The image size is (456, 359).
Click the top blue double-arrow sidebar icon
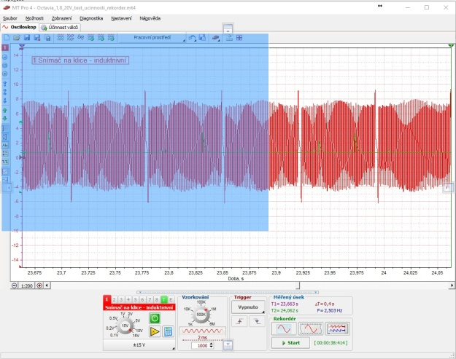pyautogui.click(x=5, y=84)
